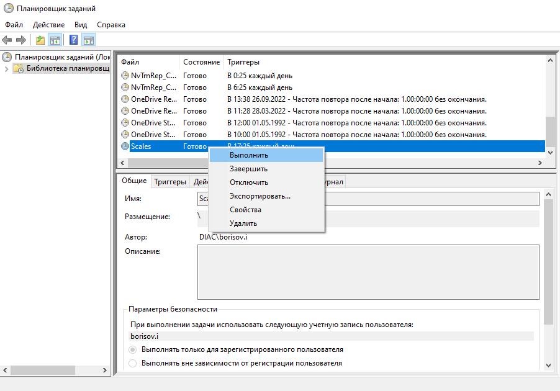Click the Back arrow in the toolbar
This screenshot has height=391, width=560.
(x=7, y=40)
